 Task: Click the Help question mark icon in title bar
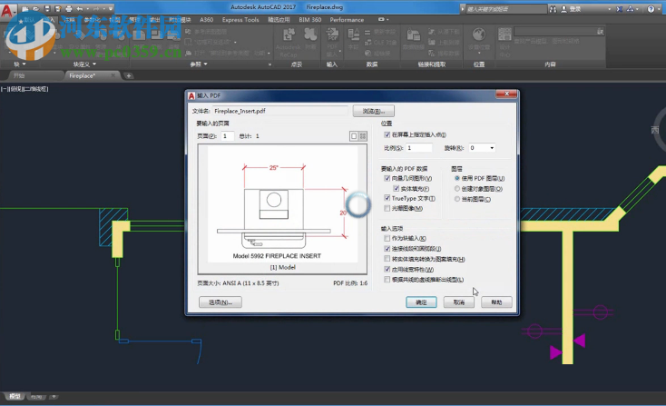(651, 9)
